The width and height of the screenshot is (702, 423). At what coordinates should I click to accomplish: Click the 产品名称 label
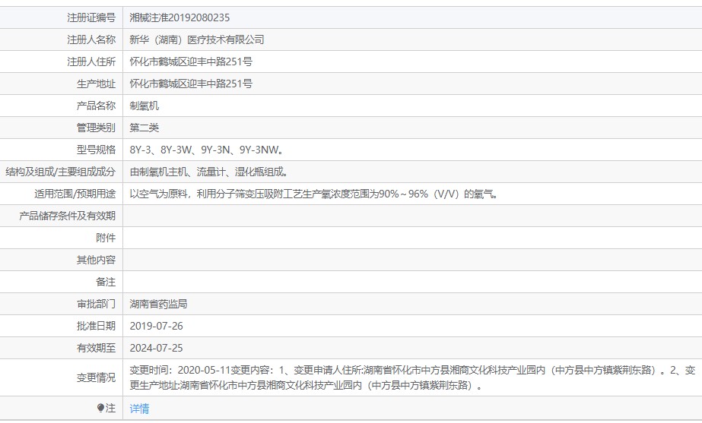97,106
